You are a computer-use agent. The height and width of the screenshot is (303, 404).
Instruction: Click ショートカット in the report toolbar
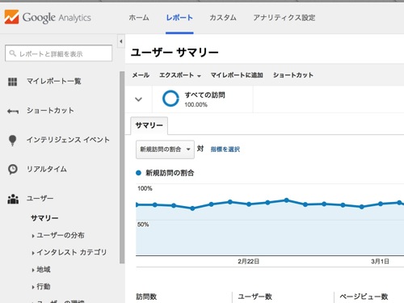click(293, 75)
